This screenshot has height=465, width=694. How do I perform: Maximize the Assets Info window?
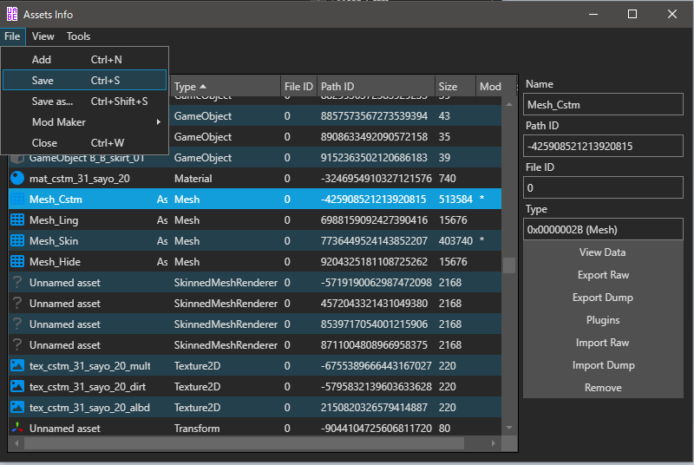pyautogui.click(x=632, y=14)
